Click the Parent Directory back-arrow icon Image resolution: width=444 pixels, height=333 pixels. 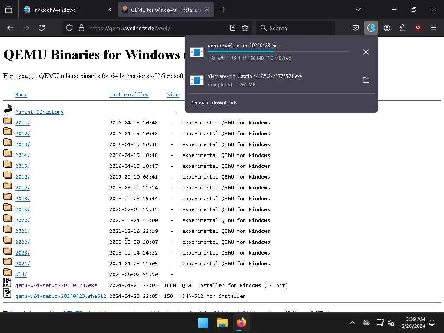(x=8, y=109)
